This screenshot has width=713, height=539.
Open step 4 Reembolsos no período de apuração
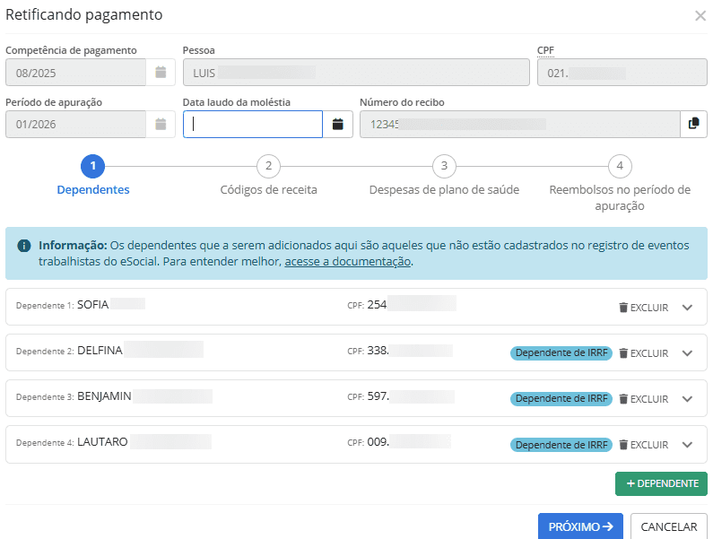tap(620, 167)
